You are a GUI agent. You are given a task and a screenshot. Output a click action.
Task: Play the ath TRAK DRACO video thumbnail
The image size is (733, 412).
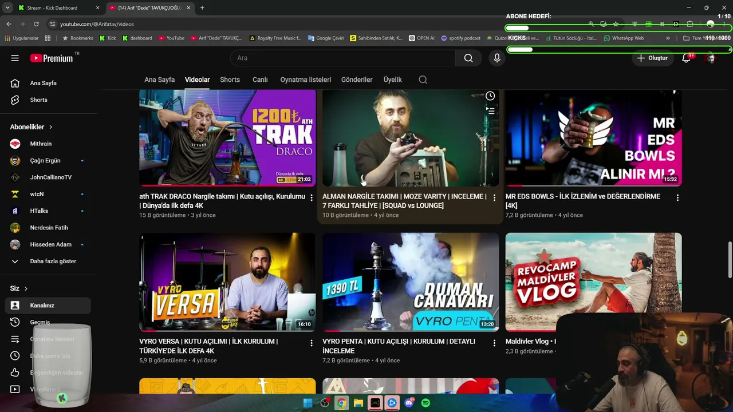pos(227,137)
